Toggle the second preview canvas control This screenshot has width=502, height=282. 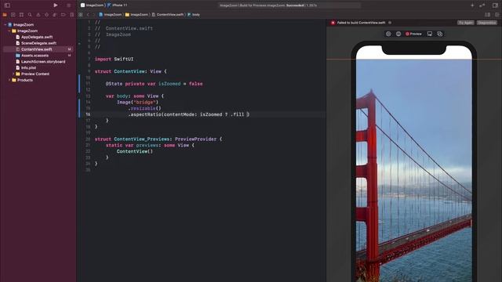point(398,34)
